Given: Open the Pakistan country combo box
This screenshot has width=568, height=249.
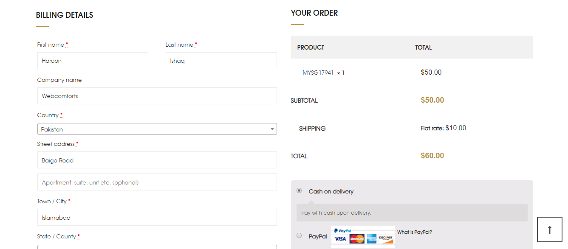Looking at the screenshot, I should (157, 129).
